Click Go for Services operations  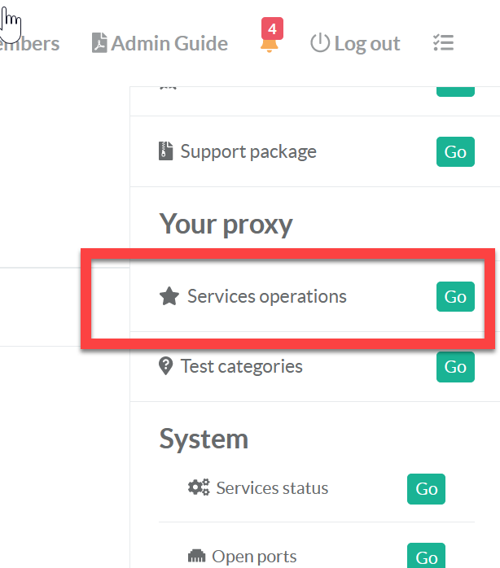(455, 297)
